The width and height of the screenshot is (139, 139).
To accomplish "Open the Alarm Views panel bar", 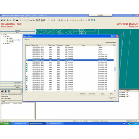I will 11,85.
